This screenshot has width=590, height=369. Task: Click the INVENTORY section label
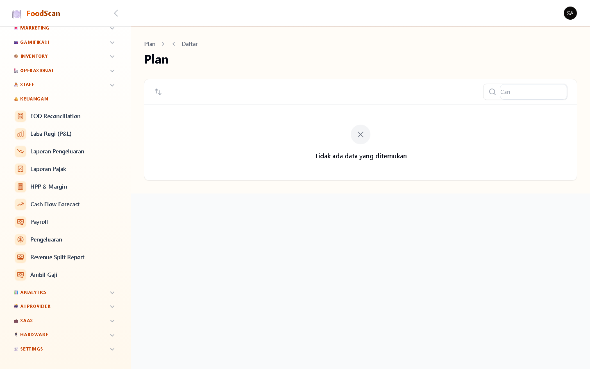(x=34, y=56)
